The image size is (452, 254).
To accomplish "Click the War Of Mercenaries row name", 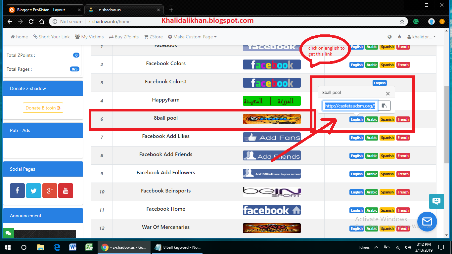I will (x=166, y=227).
